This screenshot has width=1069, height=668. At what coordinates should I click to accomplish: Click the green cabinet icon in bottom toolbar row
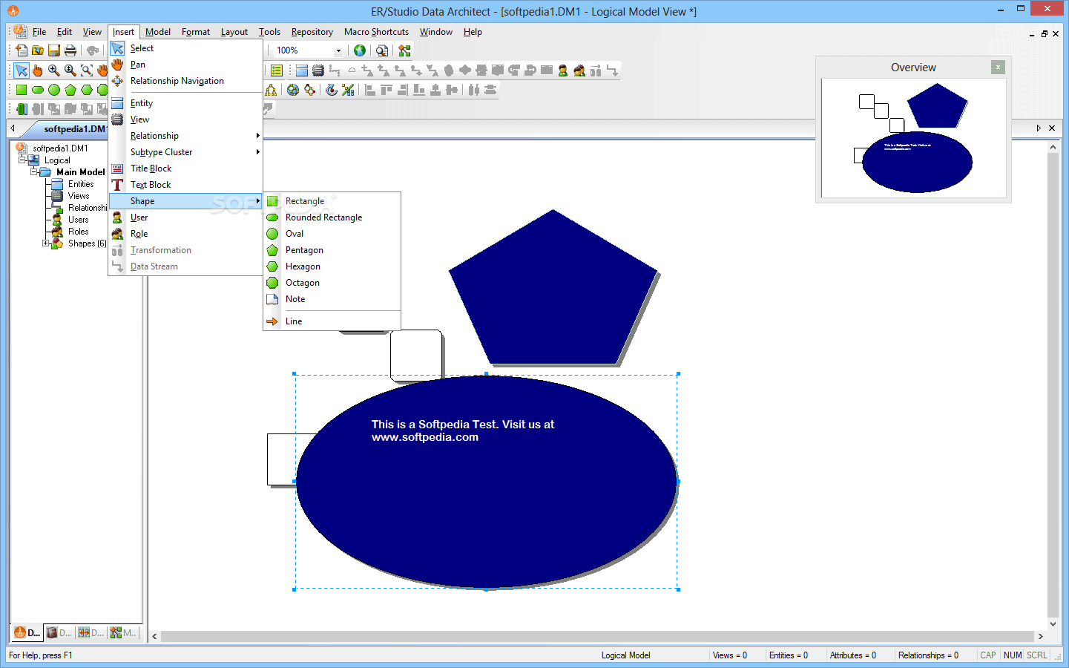click(x=22, y=109)
